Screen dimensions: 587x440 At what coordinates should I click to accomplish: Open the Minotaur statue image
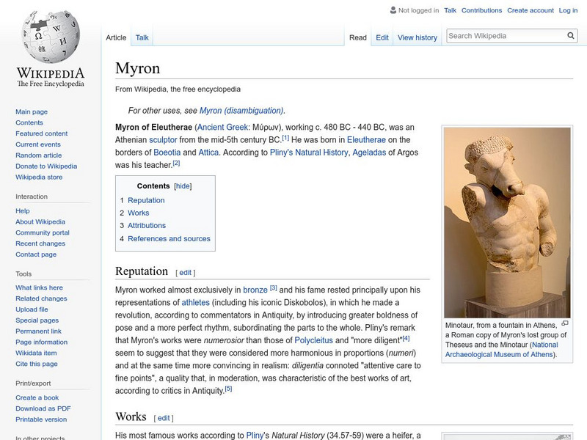point(507,221)
